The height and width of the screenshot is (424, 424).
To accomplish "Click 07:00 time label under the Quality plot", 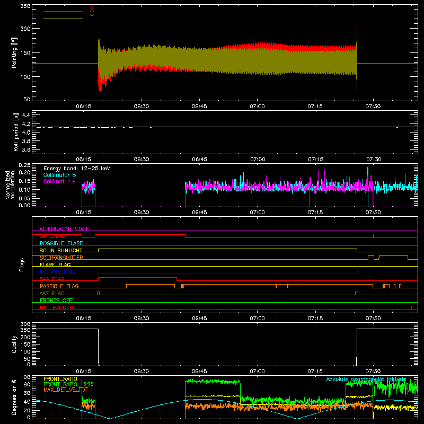I will coord(257,372).
